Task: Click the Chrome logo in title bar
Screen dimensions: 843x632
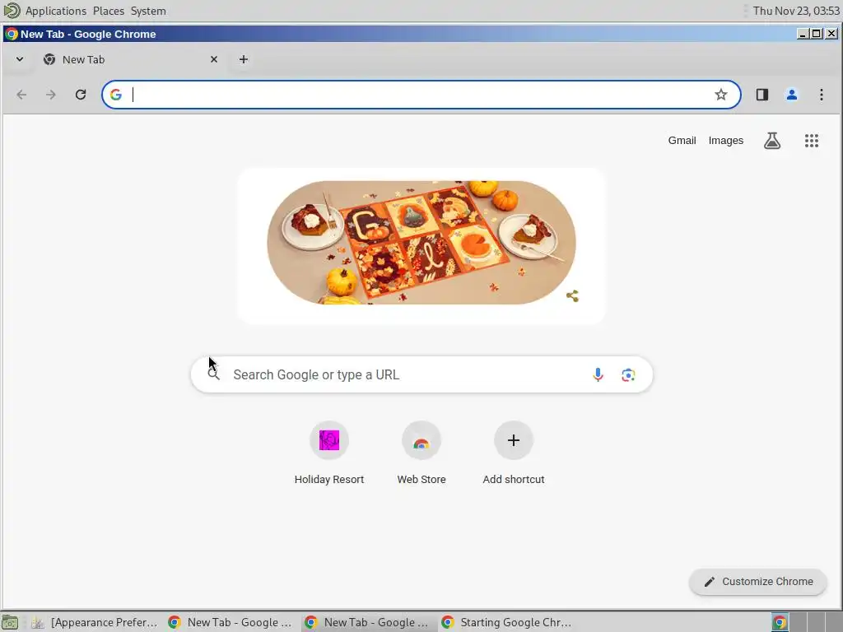Action: (12, 34)
